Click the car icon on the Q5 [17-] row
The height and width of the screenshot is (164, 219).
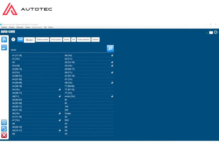pos(112,72)
